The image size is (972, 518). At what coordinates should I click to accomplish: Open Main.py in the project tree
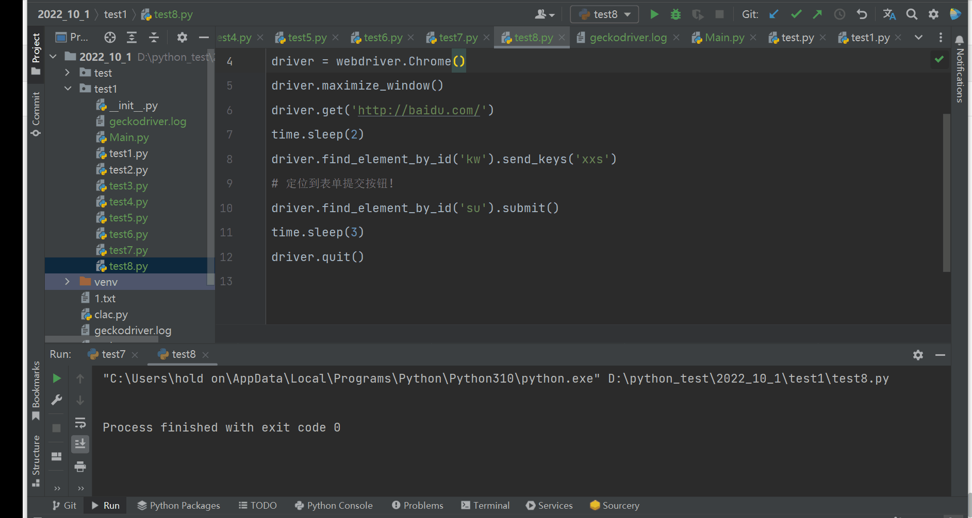[x=129, y=137]
